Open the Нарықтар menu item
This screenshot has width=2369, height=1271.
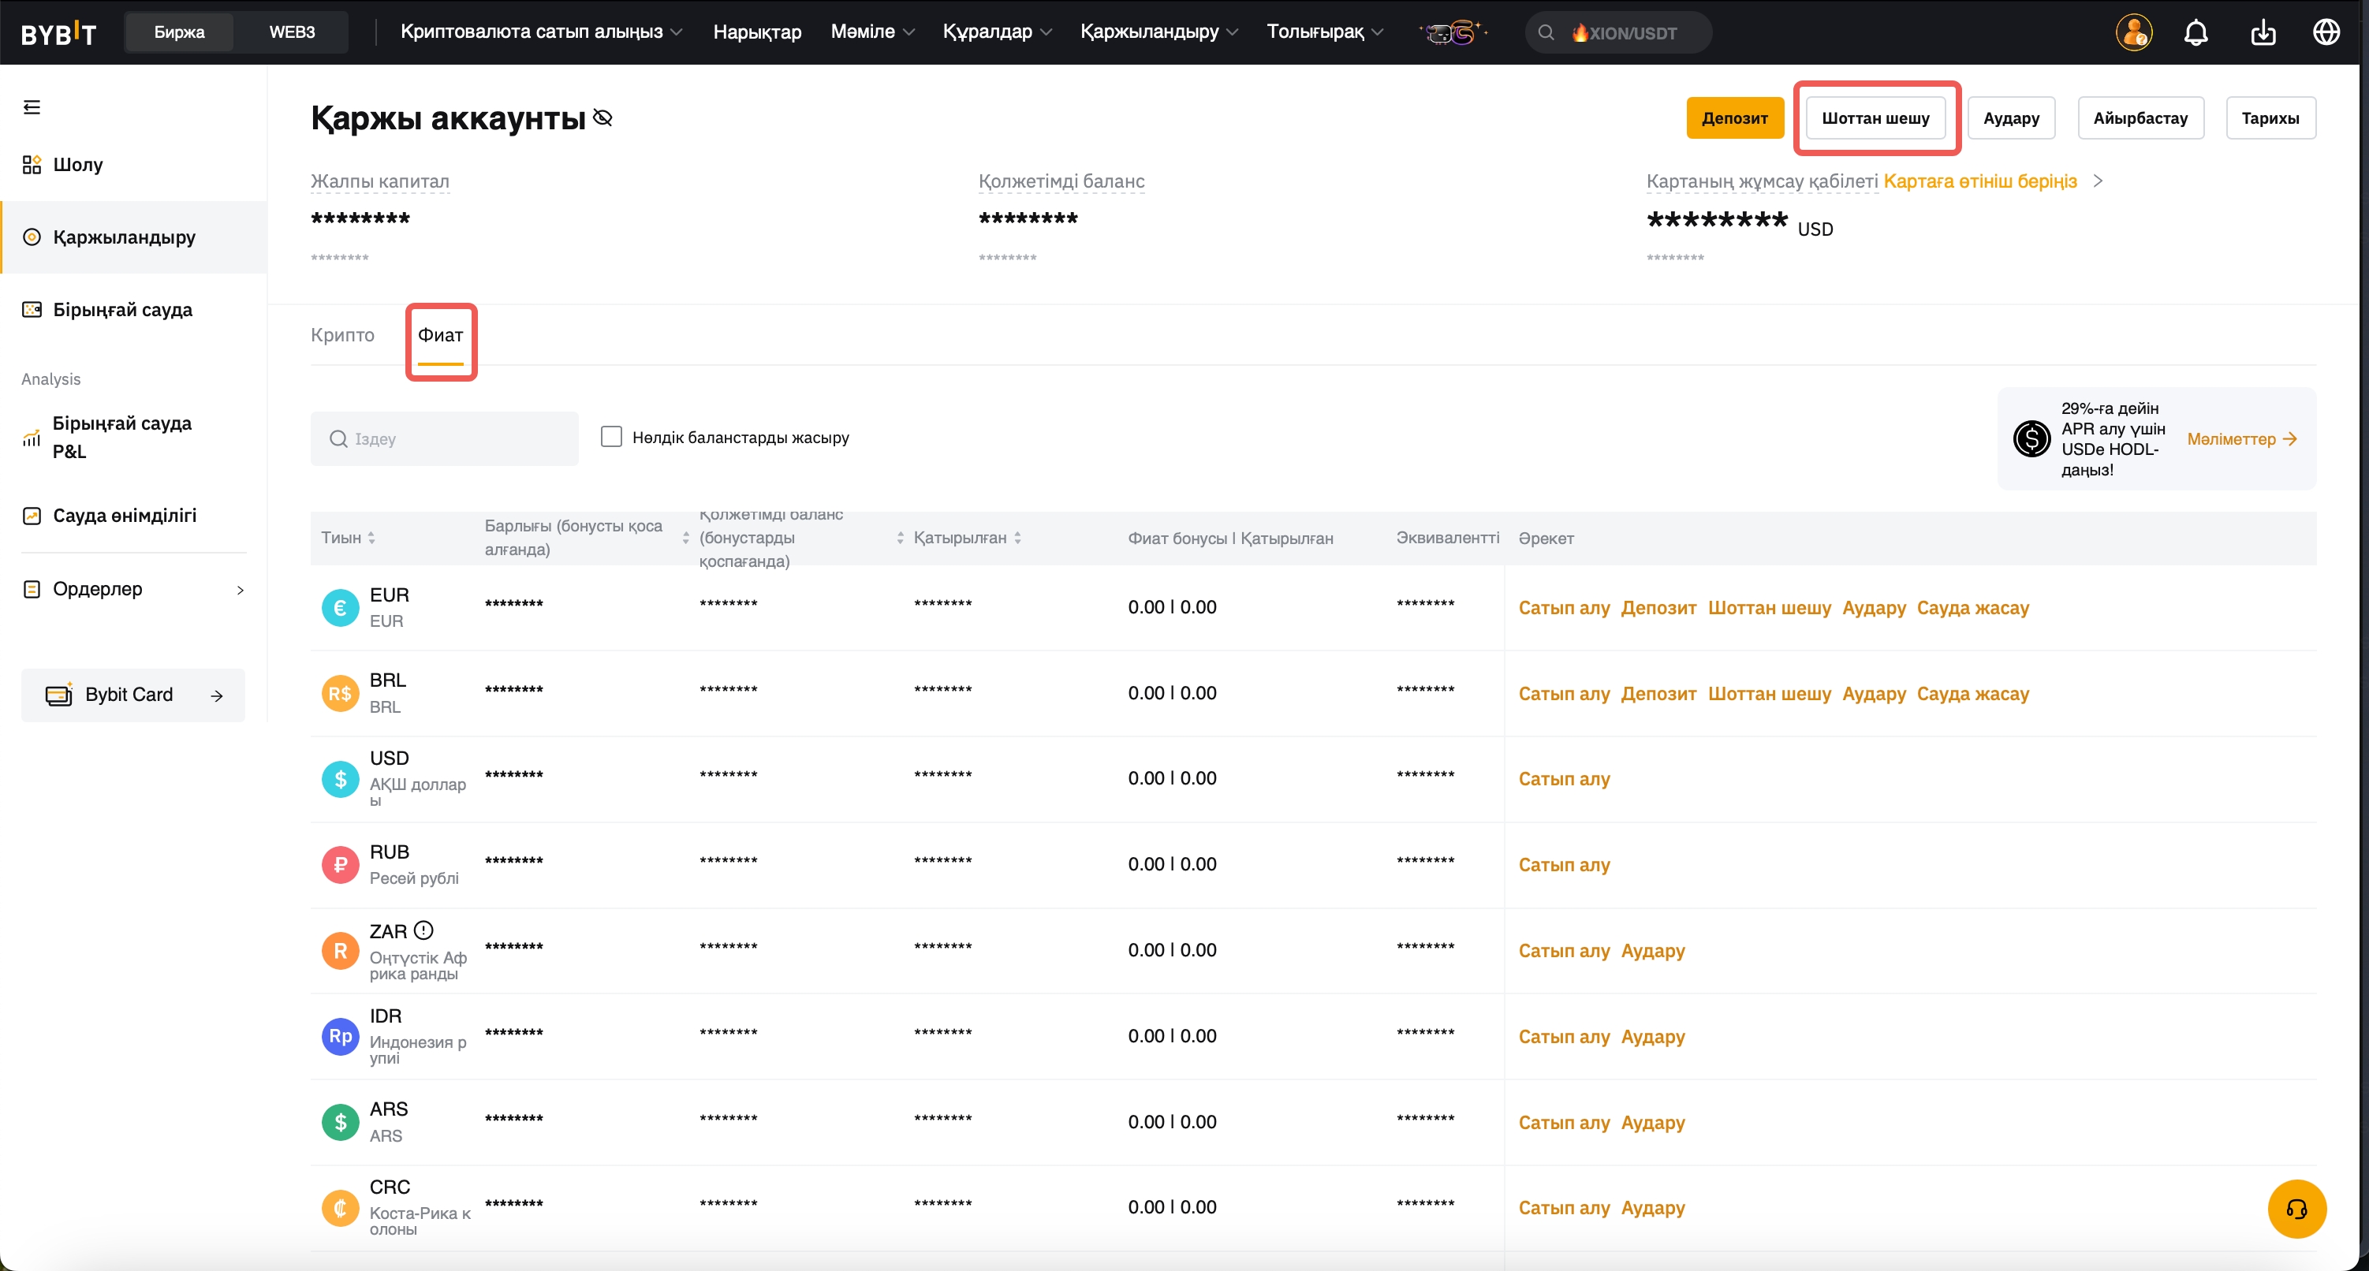pyautogui.click(x=757, y=32)
